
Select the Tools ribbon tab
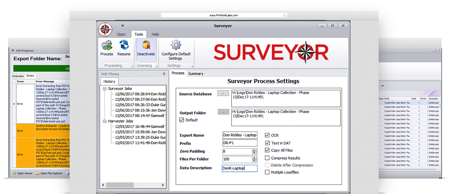[139, 34]
